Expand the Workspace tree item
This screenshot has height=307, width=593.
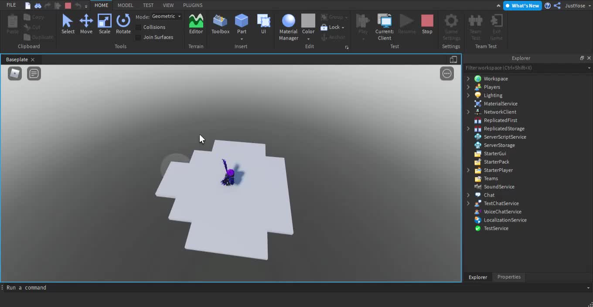click(468, 78)
